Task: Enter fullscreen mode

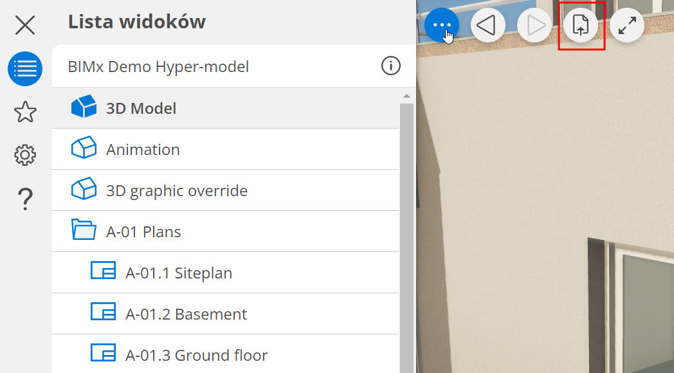Action: tap(627, 26)
